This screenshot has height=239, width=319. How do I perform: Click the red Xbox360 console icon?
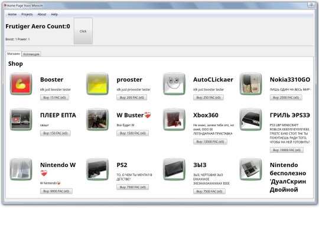pyautogui.click(x=174, y=119)
